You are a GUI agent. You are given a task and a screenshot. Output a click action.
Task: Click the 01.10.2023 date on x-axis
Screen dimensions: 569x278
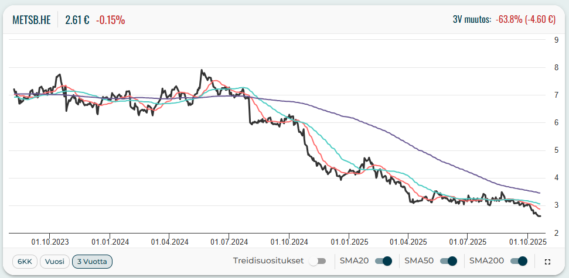tap(50, 241)
